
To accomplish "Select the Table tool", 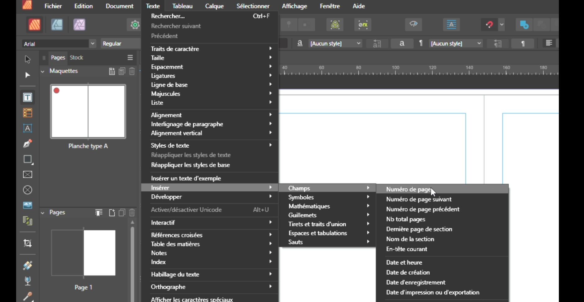I will (28, 113).
